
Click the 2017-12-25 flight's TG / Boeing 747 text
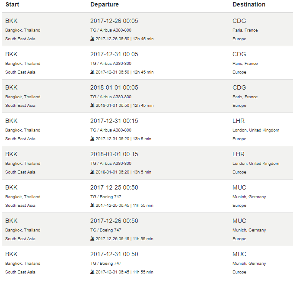pos(106,197)
